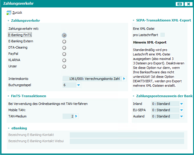Open Interimskonto lookup arrow
Image resolution: width=194 pixels, height=155 pixels.
(124, 79)
